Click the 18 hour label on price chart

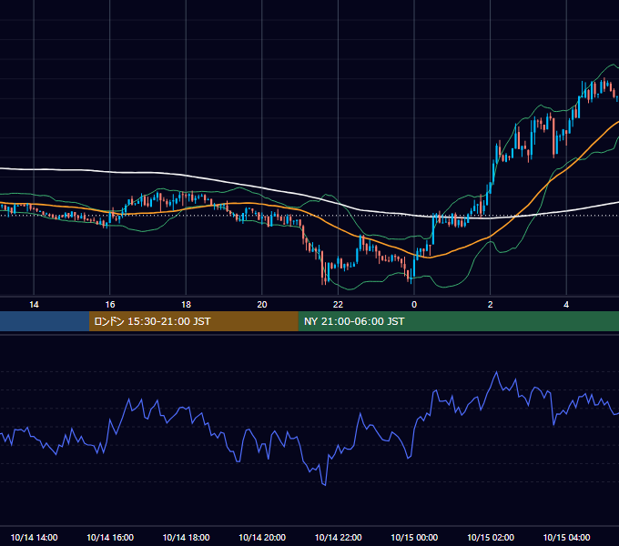pyautogui.click(x=186, y=305)
